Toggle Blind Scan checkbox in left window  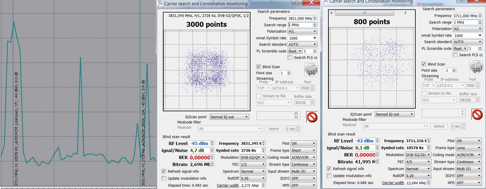[x=259, y=67]
